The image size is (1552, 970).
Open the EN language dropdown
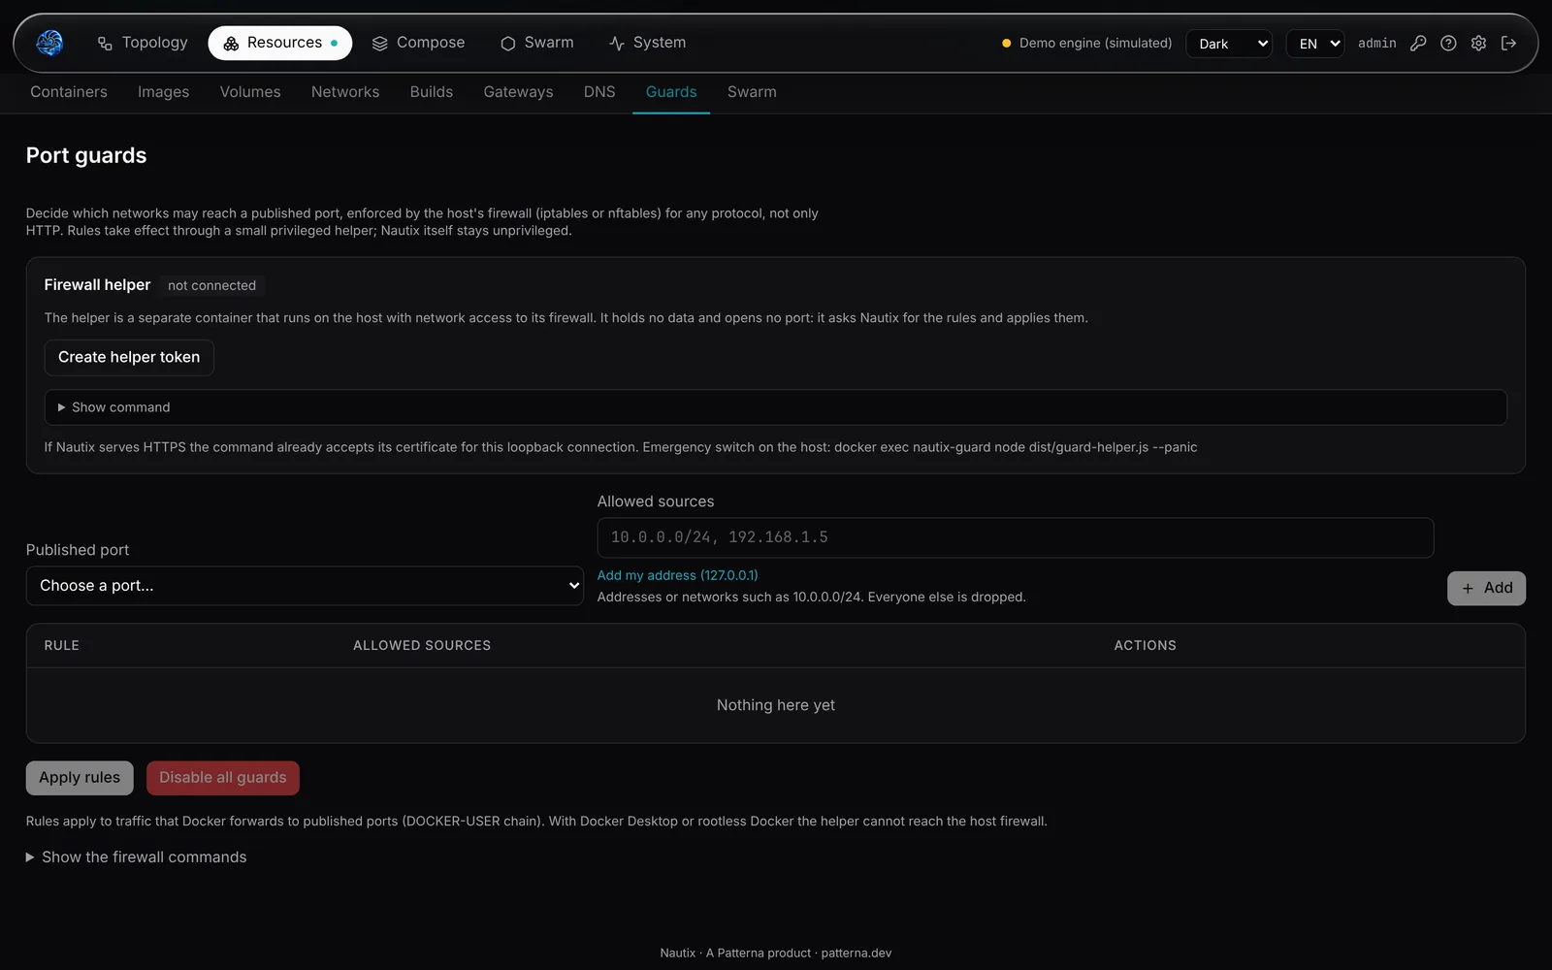(x=1315, y=44)
